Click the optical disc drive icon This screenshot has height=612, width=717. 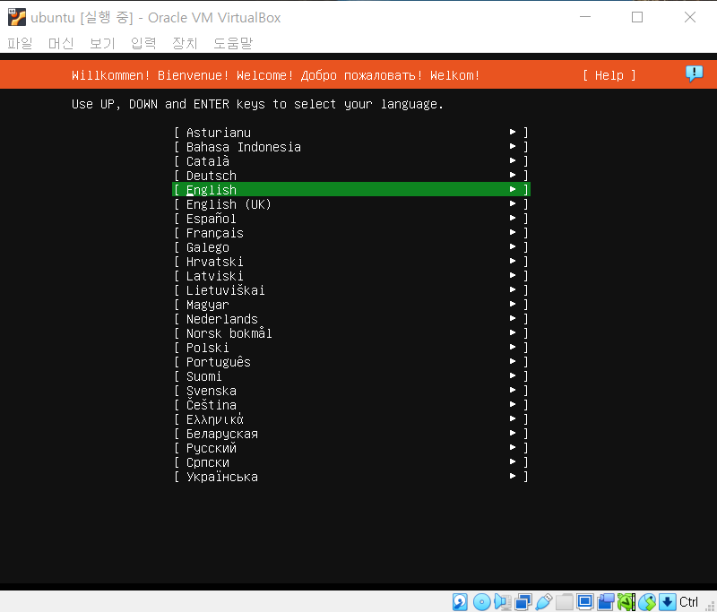[481, 601]
